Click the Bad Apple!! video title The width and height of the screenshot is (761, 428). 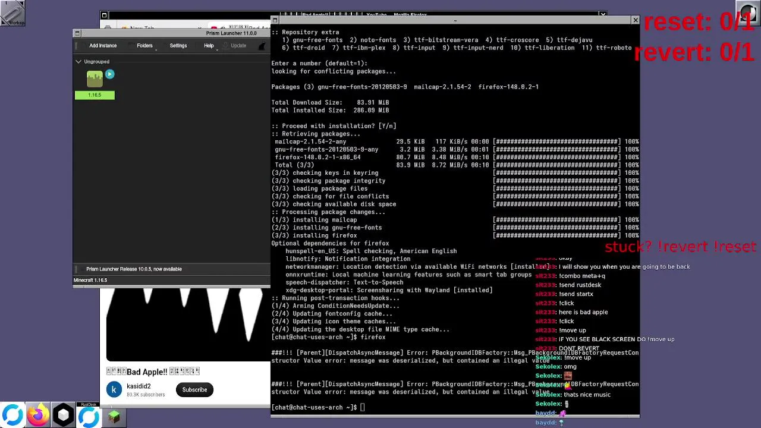[153, 372]
